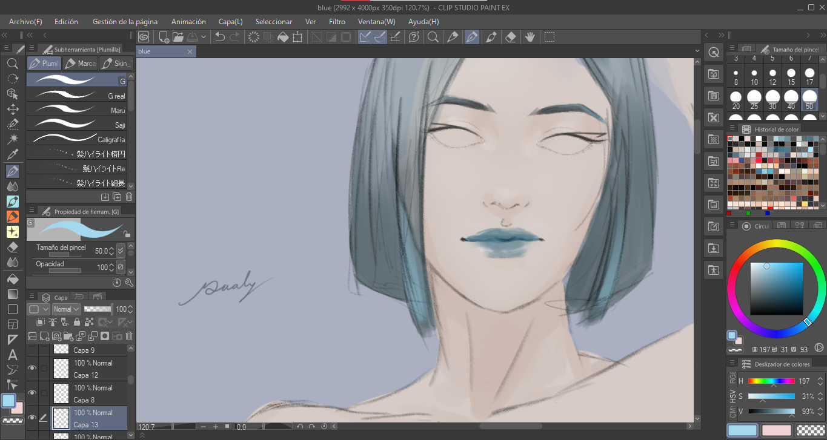This screenshot has height=440, width=827.
Task: Toggle the set as reference layer lighthouse icon
Action: (x=51, y=323)
